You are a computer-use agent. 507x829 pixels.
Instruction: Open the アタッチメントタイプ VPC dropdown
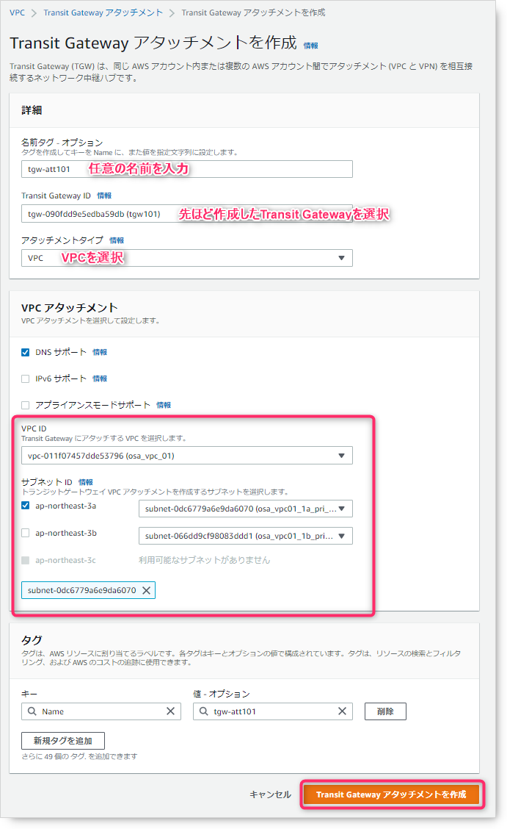pyautogui.click(x=187, y=258)
